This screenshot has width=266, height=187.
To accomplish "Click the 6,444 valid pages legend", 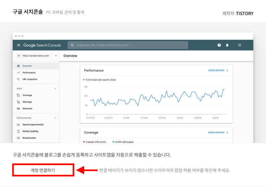I will tap(123, 142).
